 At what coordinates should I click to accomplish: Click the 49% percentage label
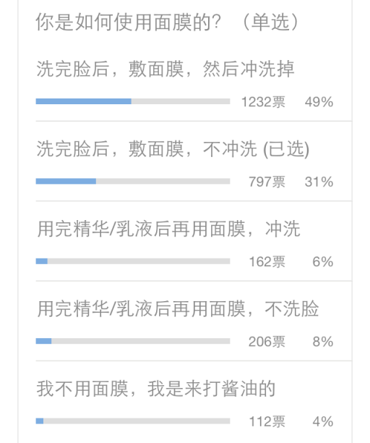click(319, 102)
